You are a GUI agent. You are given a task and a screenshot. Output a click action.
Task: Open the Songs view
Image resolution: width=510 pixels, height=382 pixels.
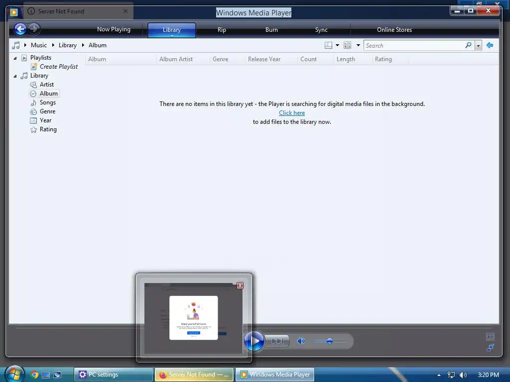tap(47, 102)
